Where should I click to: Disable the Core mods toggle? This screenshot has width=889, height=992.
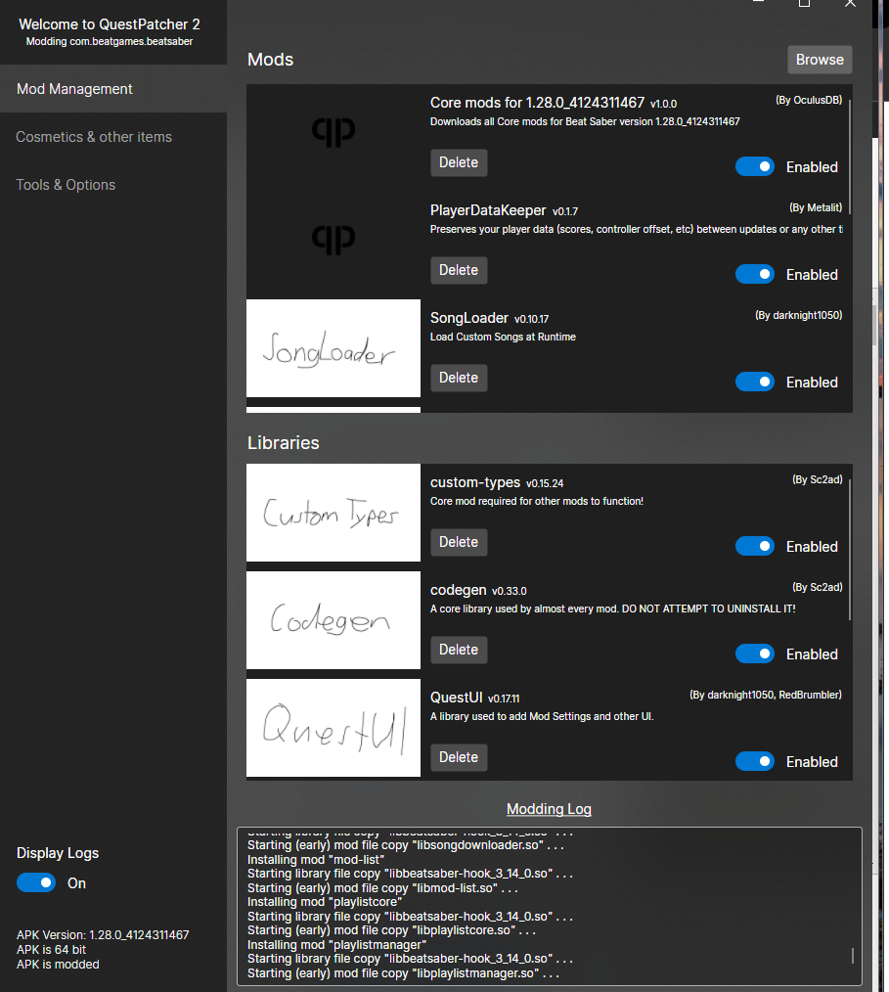pyautogui.click(x=754, y=166)
